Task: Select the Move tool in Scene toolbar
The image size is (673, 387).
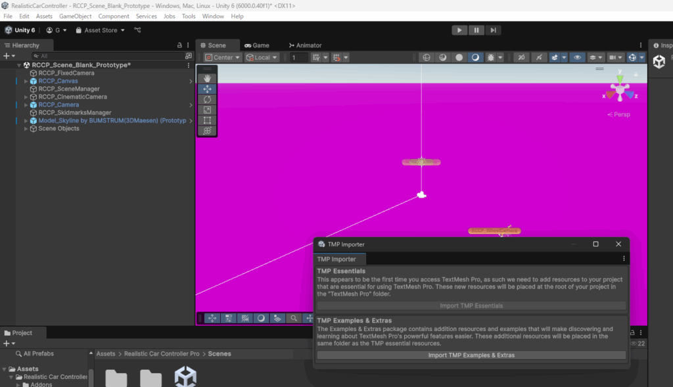Action: point(207,89)
